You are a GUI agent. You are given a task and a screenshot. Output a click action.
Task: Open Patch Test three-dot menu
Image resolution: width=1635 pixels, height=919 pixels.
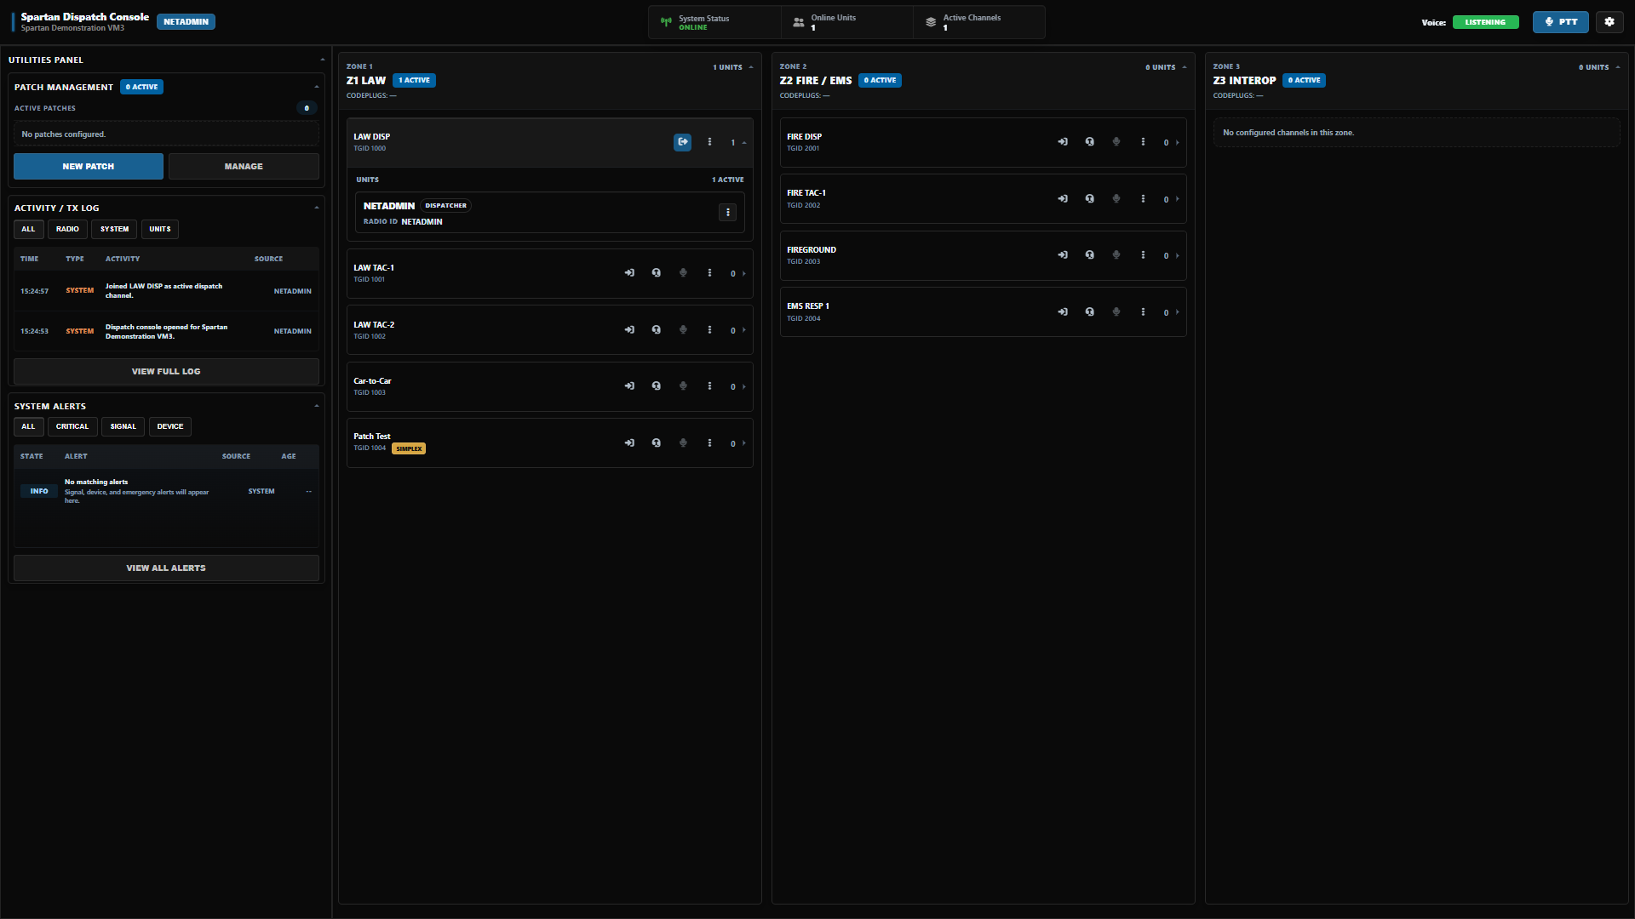[709, 443]
